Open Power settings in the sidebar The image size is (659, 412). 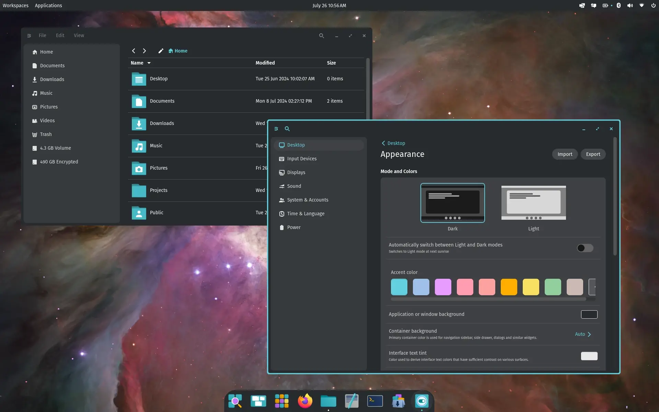(x=294, y=227)
